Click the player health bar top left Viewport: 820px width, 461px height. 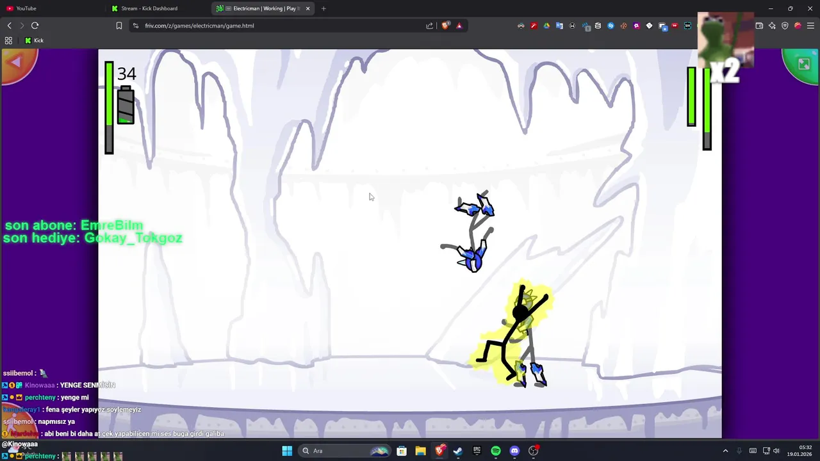pos(109,108)
